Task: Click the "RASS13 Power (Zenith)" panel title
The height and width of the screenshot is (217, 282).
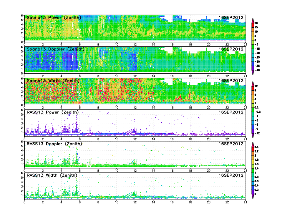Action: pos(53,112)
